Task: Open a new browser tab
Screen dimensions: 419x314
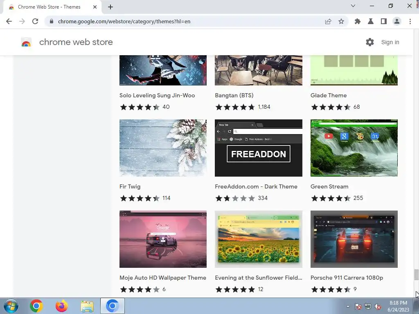Action: (x=110, y=7)
